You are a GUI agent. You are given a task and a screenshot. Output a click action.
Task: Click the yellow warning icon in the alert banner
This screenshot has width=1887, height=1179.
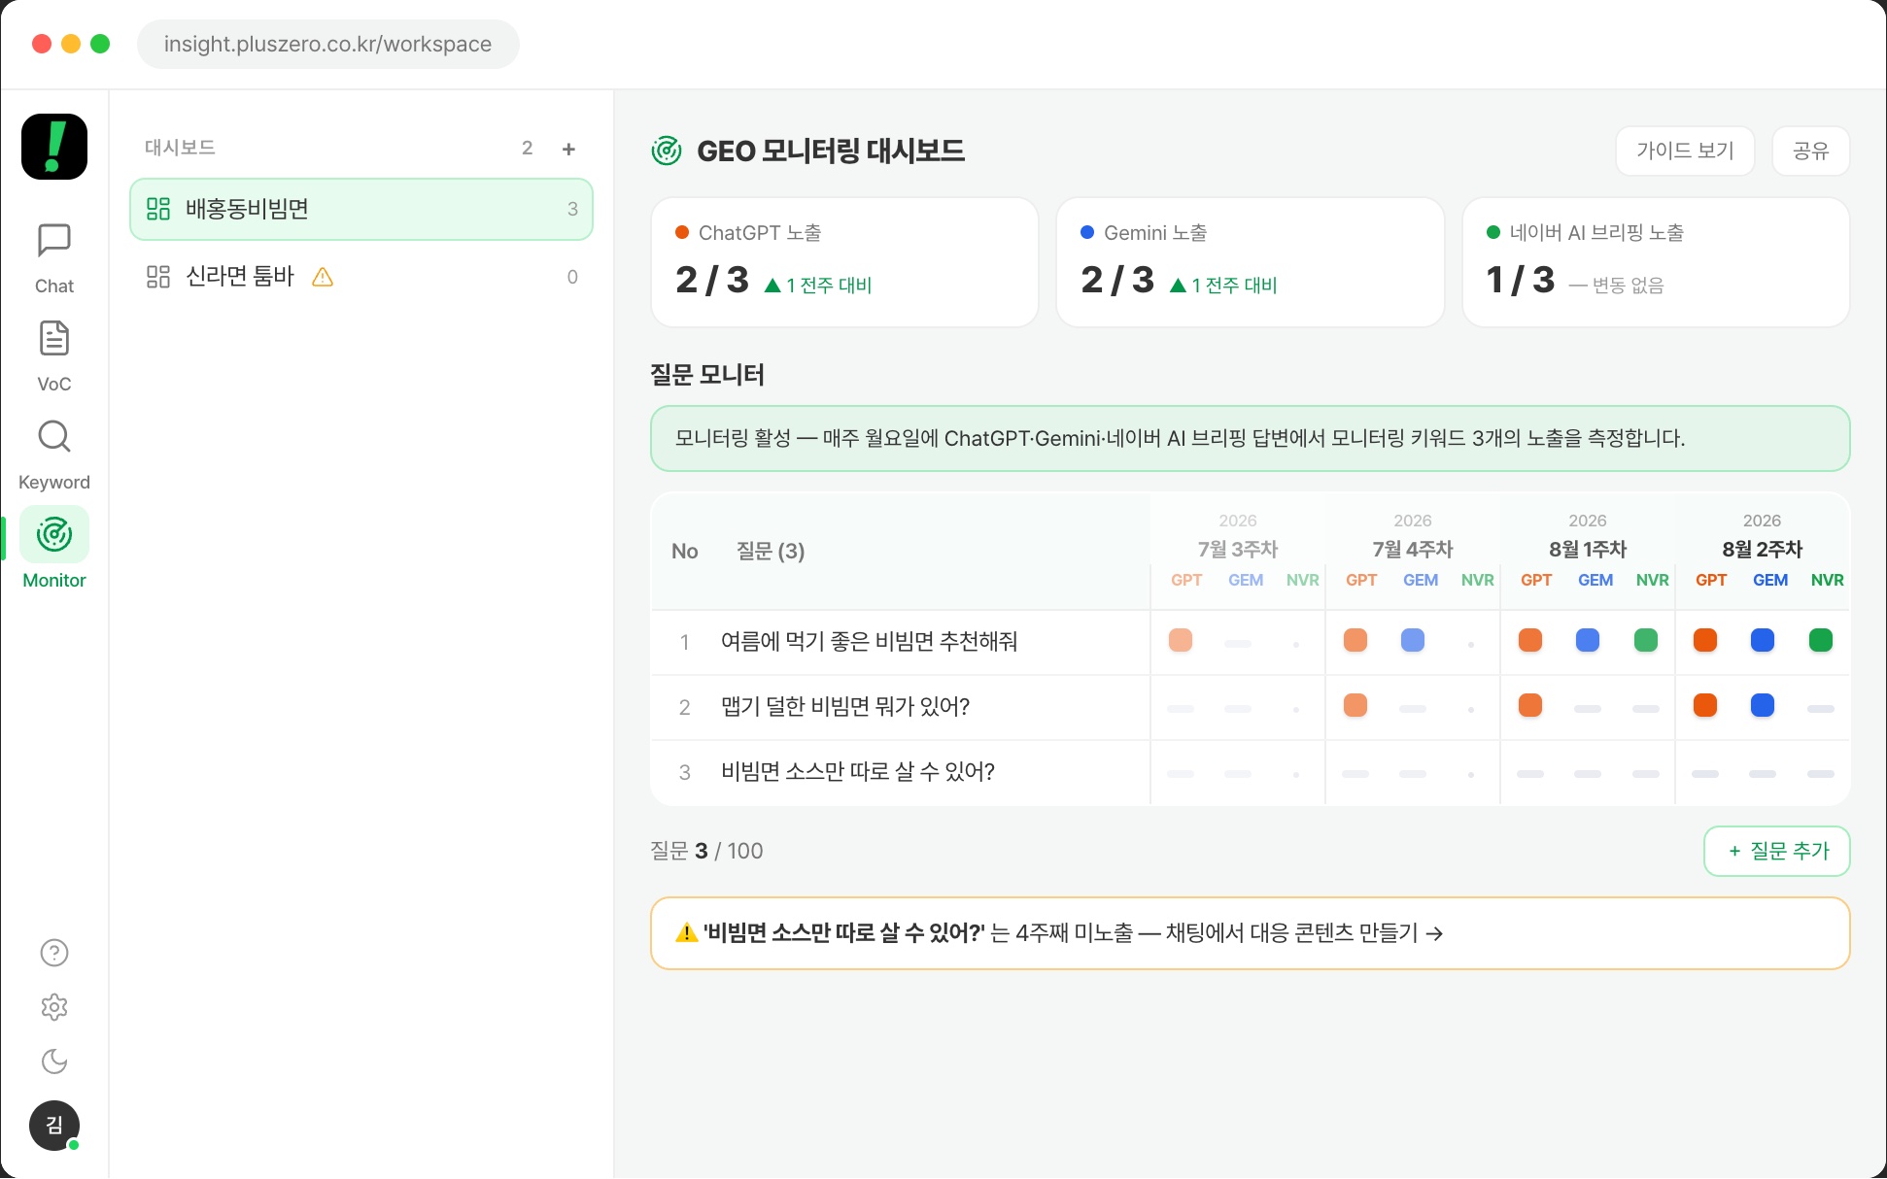[686, 932]
